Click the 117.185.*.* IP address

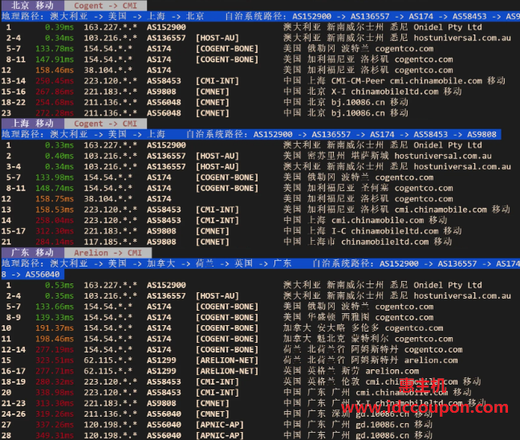(110, 242)
